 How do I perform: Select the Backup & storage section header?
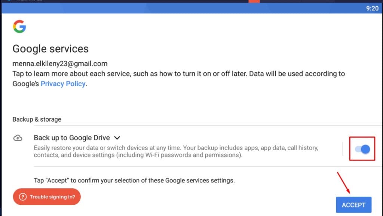(37, 119)
